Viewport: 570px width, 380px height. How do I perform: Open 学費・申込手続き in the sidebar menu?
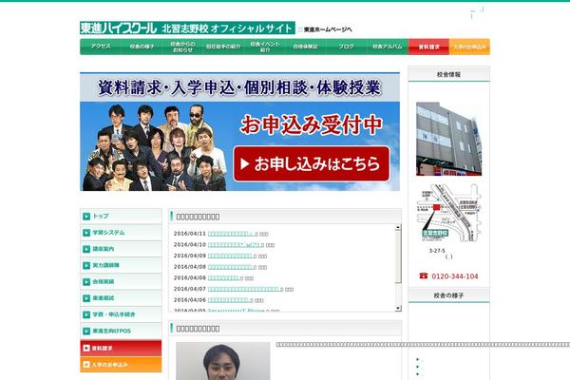click(x=121, y=314)
